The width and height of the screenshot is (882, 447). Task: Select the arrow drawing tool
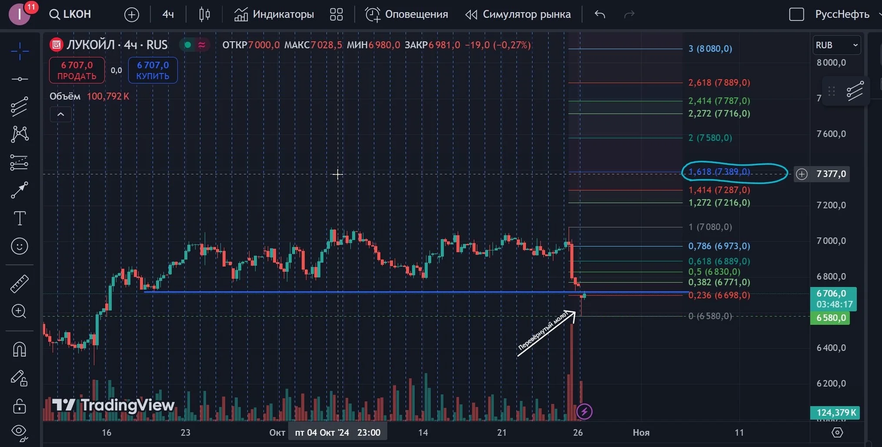click(x=20, y=190)
